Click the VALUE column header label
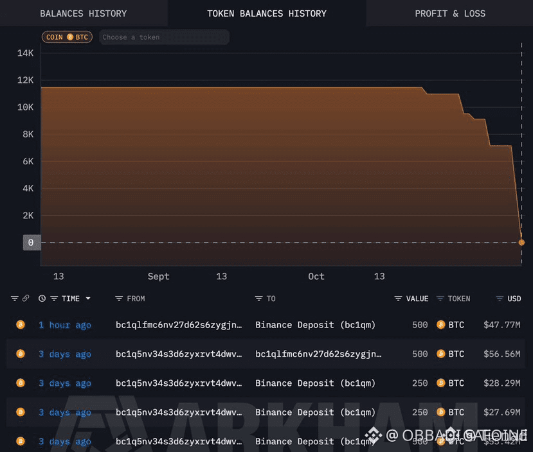 click(x=417, y=299)
